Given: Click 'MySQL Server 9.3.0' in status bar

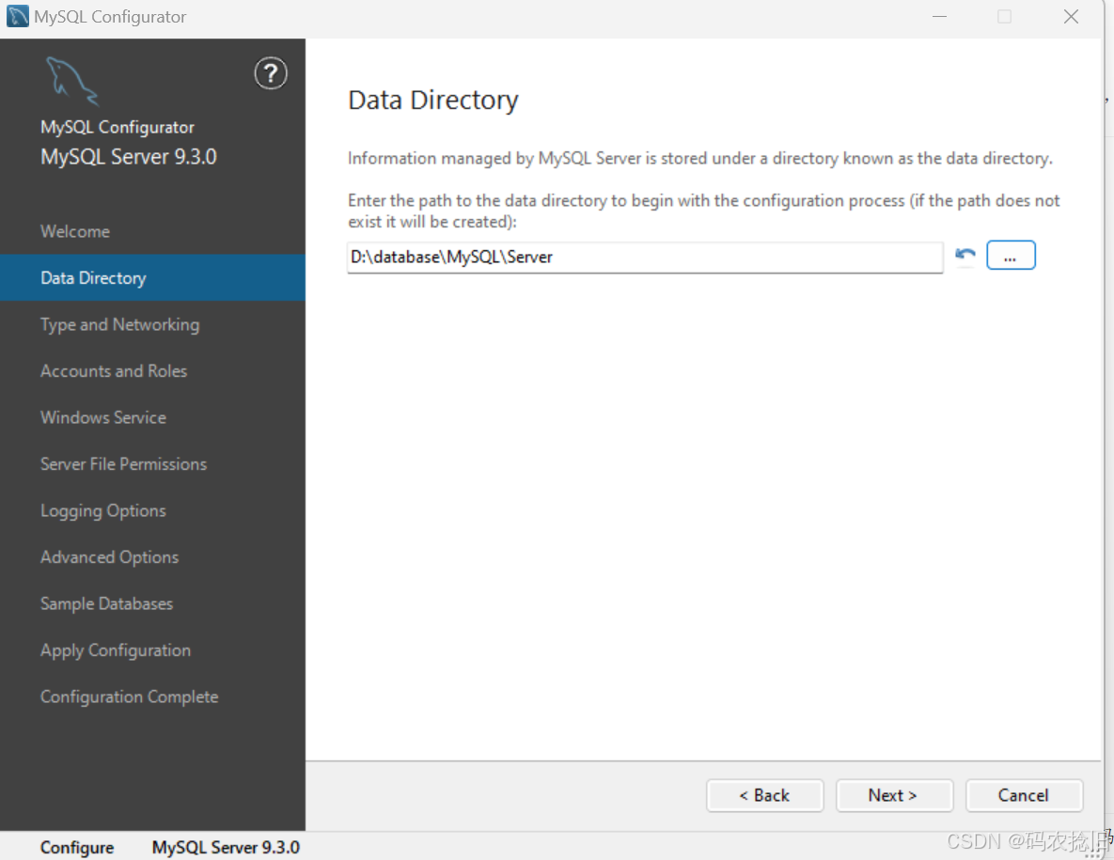Looking at the screenshot, I should [x=226, y=847].
